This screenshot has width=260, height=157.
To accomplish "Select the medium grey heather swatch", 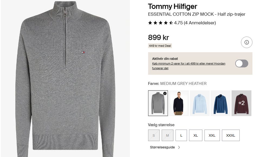I will coord(158,103).
